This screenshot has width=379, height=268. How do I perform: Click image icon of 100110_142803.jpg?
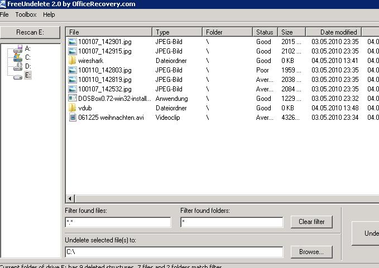click(72, 70)
